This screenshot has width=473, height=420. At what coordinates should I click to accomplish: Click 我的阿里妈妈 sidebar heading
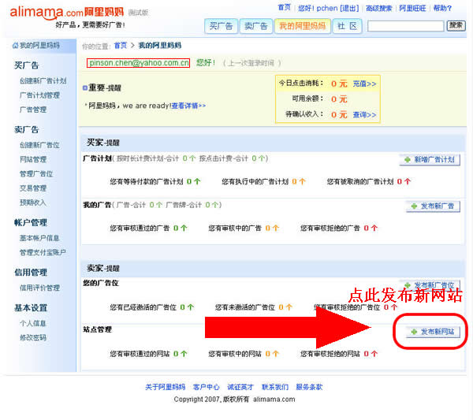39,46
